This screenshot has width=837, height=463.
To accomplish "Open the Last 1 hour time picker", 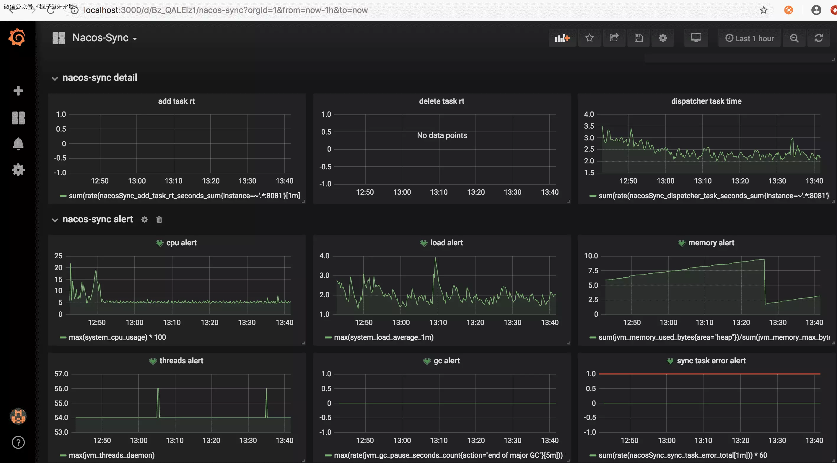I will pyautogui.click(x=749, y=38).
